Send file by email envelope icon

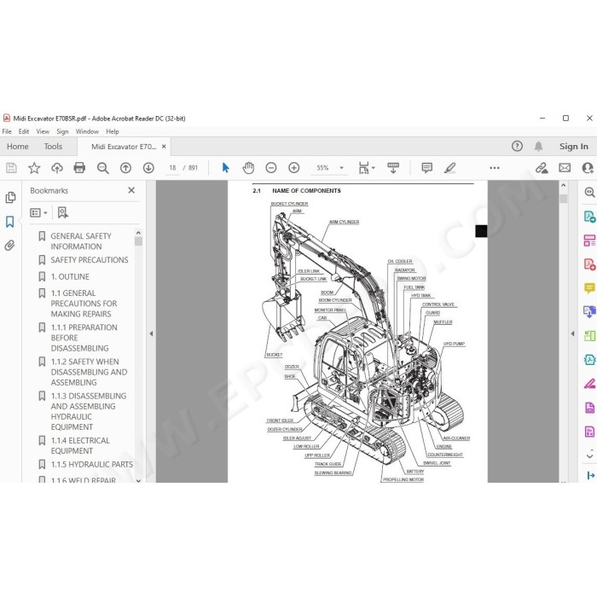point(565,168)
